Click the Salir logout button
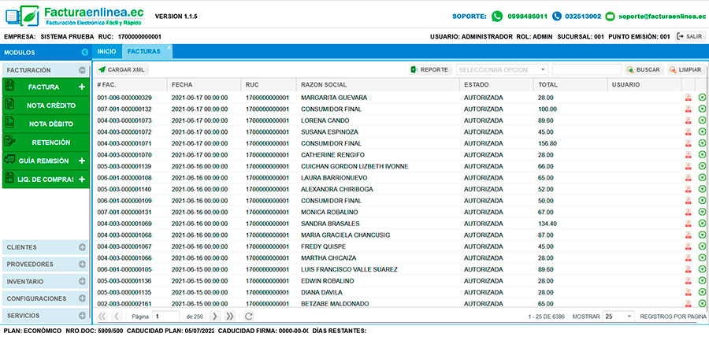The height and width of the screenshot is (337, 709). point(689,36)
